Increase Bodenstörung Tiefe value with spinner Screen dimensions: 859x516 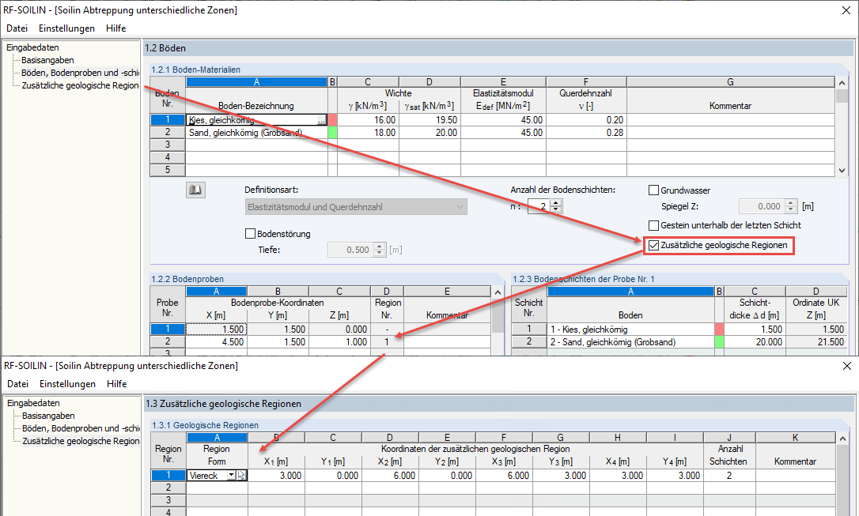(380, 247)
